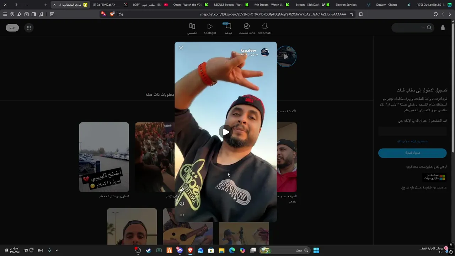Open the ksa.dew username in the story header
This screenshot has height=256, width=455.
click(248, 50)
